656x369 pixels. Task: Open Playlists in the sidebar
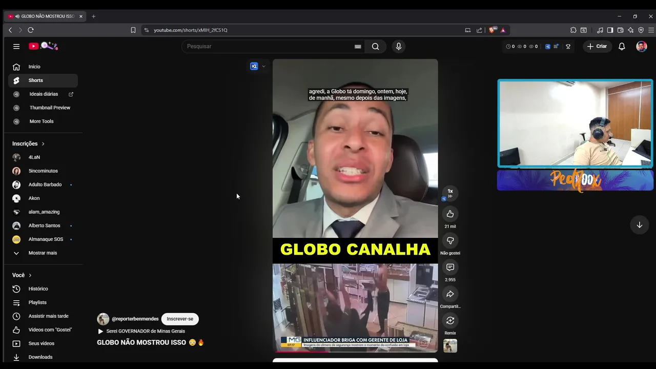pos(43,302)
